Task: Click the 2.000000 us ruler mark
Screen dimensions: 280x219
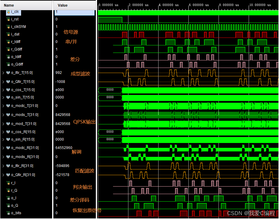Action: click(x=139, y=5)
